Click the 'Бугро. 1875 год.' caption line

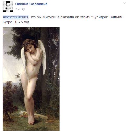point(16,22)
